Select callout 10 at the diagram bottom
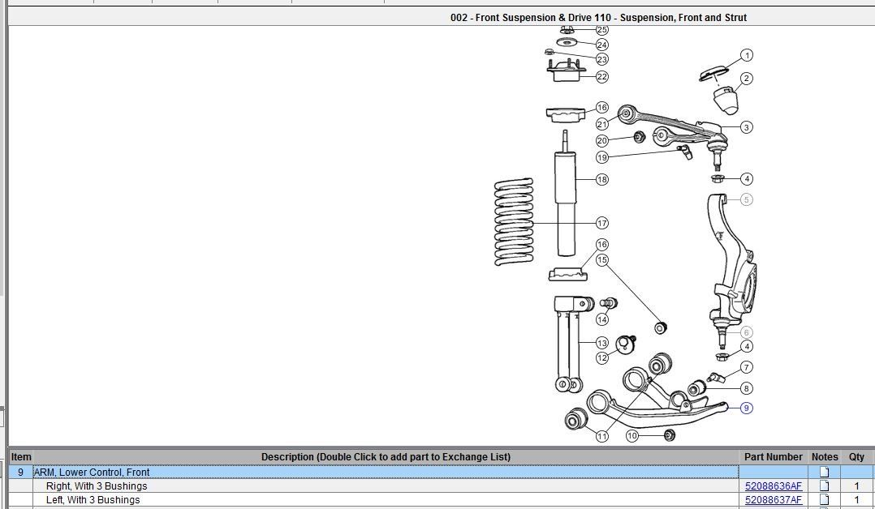This screenshot has width=875, height=509. (632, 436)
